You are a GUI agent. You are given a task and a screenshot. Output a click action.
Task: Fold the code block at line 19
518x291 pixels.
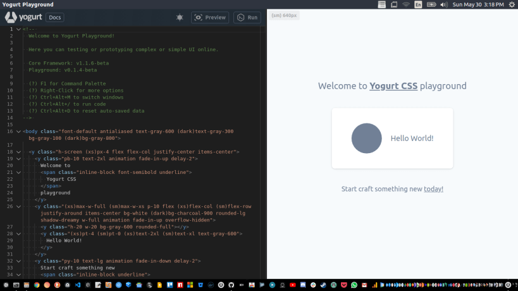pos(18,159)
